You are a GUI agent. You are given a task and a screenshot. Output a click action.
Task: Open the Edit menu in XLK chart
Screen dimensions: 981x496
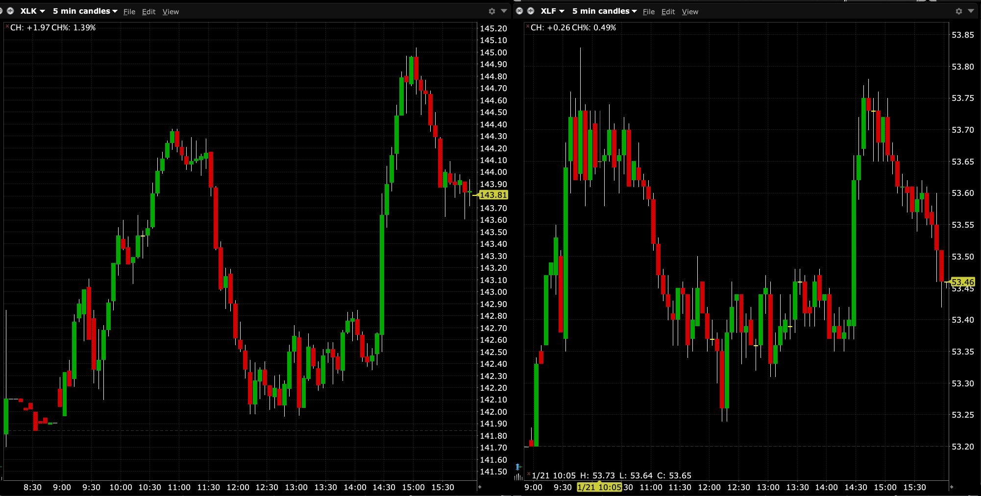[x=148, y=12]
